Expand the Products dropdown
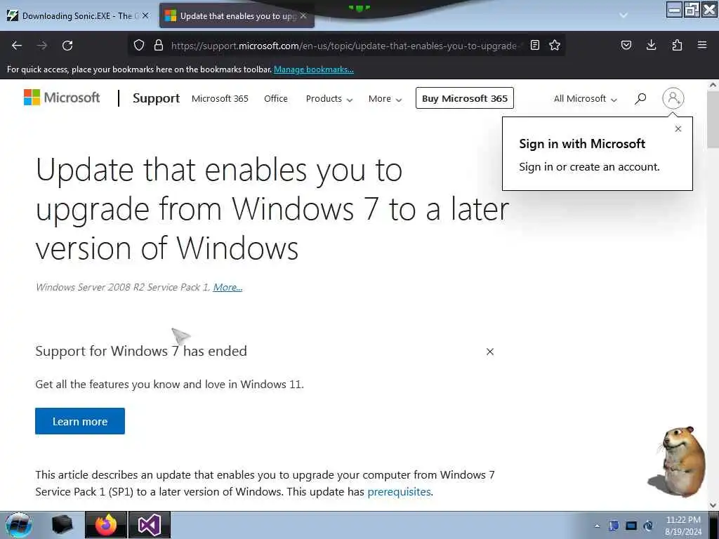Viewport: 719px width, 539px height. point(329,98)
